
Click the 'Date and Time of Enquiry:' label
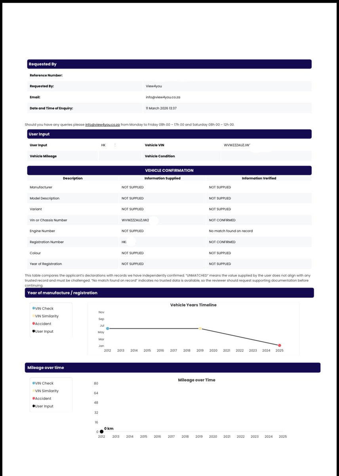point(51,108)
